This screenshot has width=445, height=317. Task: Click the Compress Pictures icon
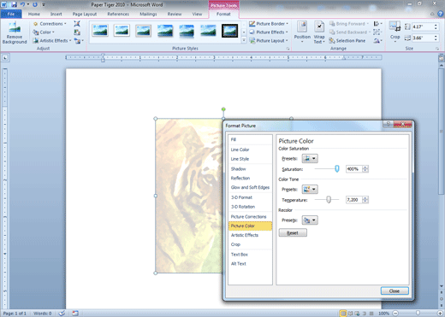77,24
